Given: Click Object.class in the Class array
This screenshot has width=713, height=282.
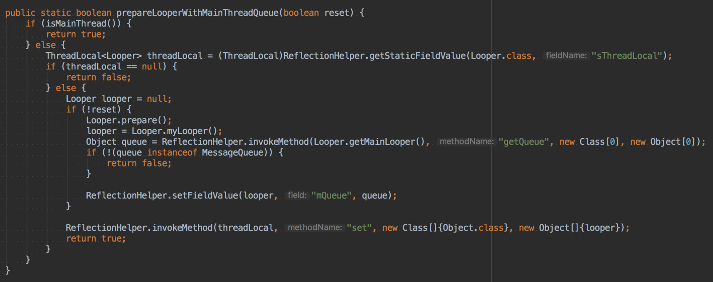Looking at the screenshot, I should 473,228.
